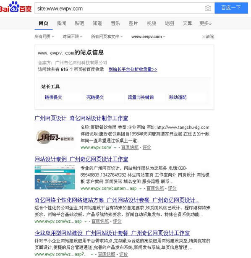Open camera image search icon
Viewport: 251px width, 258px height.
208,8
